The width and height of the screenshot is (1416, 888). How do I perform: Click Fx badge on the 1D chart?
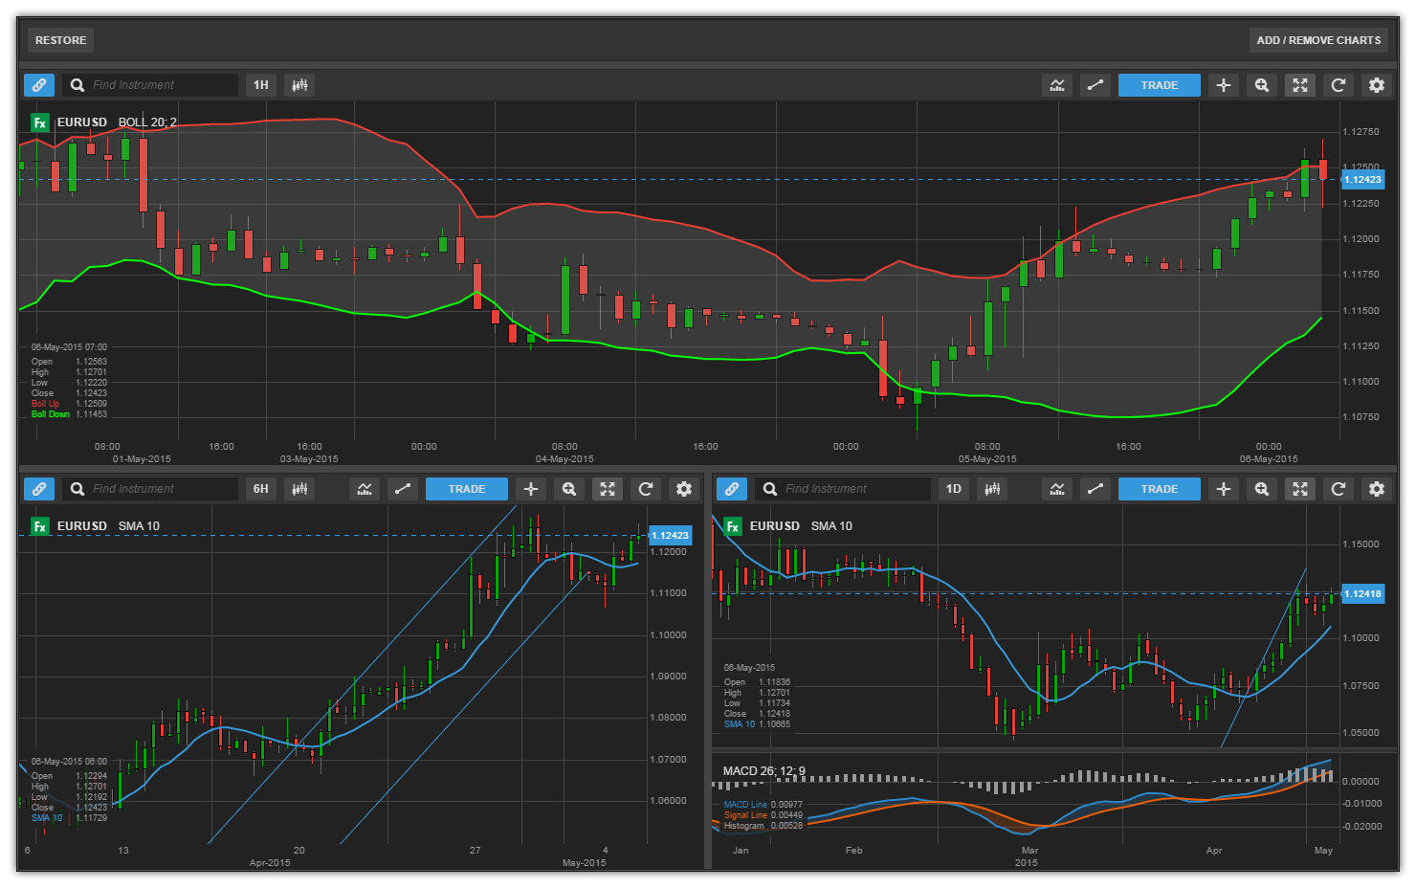click(x=733, y=526)
